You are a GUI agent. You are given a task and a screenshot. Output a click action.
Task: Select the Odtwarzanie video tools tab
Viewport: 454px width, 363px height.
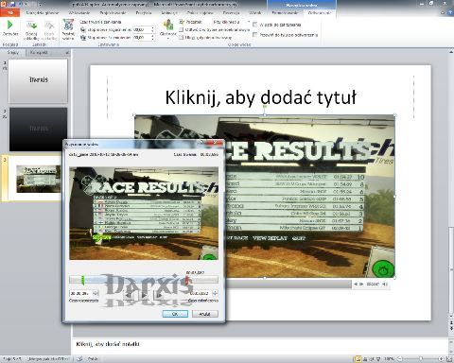[320, 12]
